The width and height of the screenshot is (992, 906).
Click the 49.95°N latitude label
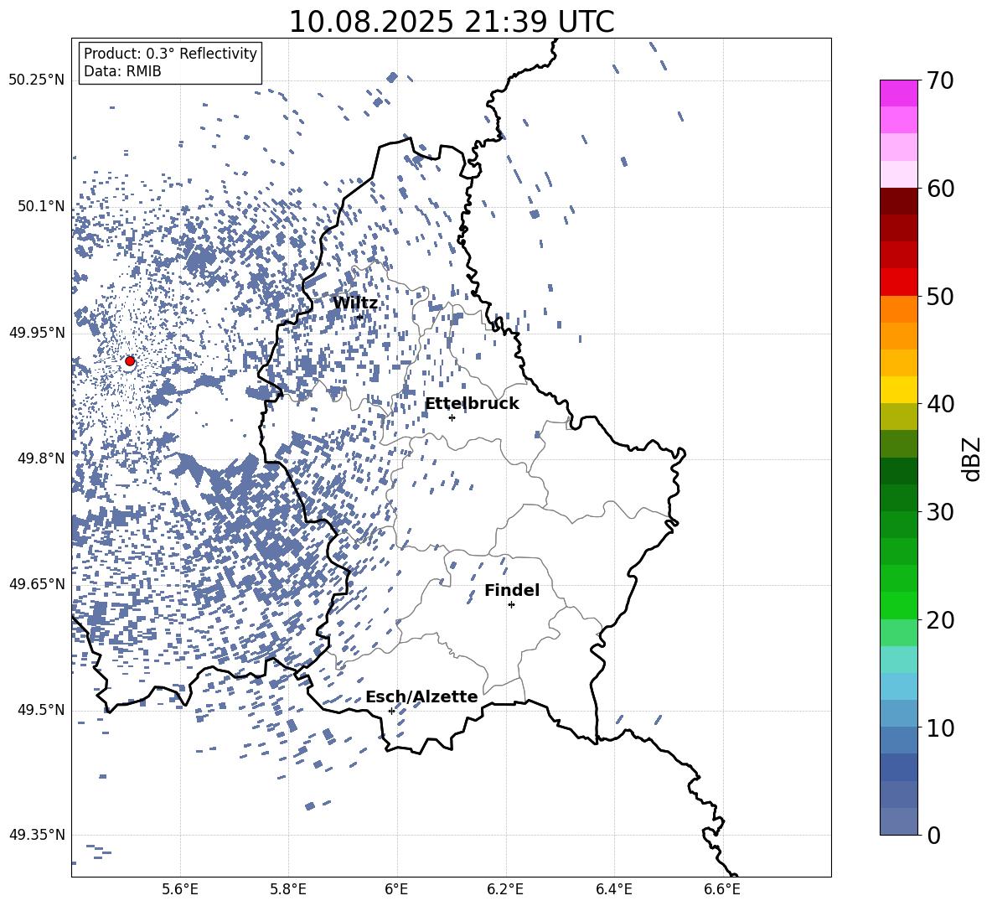[37, 333]
